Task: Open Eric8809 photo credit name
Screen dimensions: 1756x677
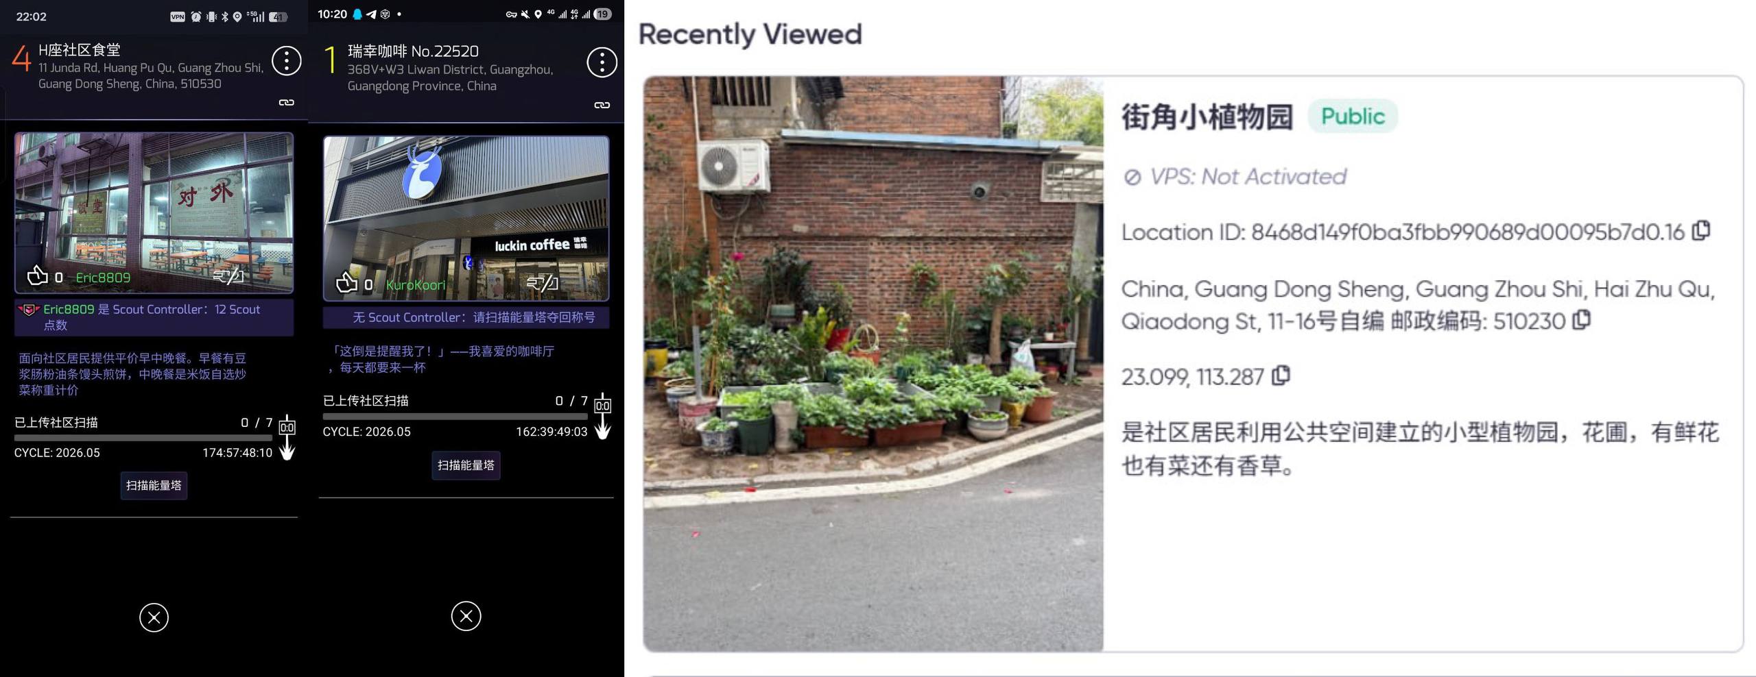Action: pyautogui.click(x=103, y=278)
